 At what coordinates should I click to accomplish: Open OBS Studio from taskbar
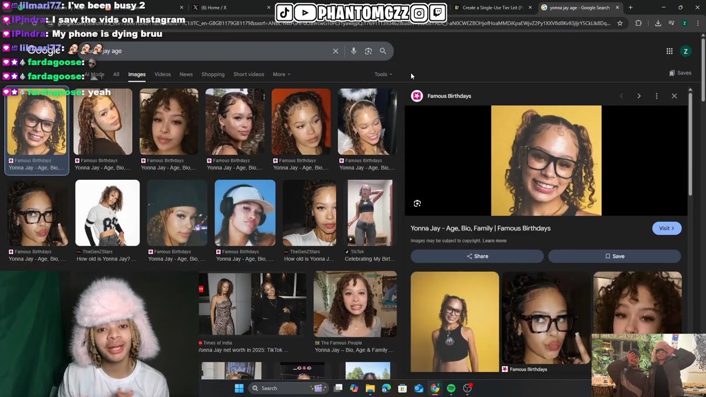(x=468, y=388)
